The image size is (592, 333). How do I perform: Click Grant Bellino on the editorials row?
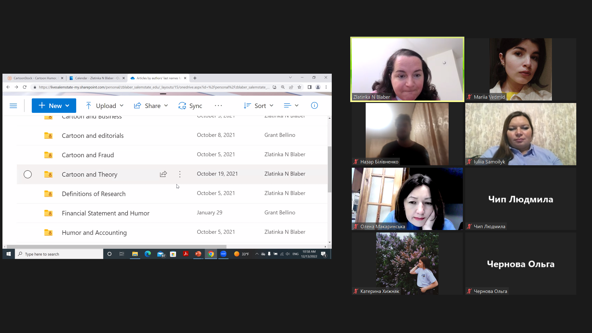[x=280, y=135]
